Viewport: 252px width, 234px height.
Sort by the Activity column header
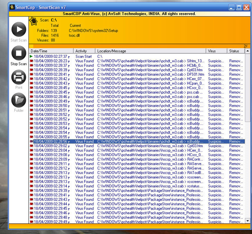pos(84,51)
